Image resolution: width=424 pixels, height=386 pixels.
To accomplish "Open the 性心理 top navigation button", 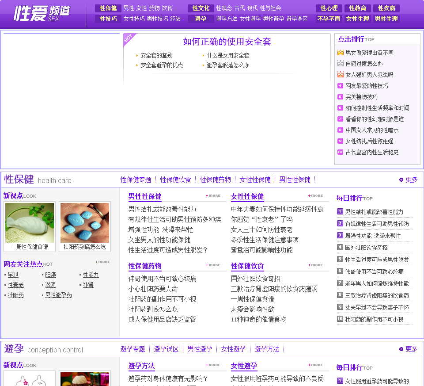I will pyautogui.click(x=329, y=8).
